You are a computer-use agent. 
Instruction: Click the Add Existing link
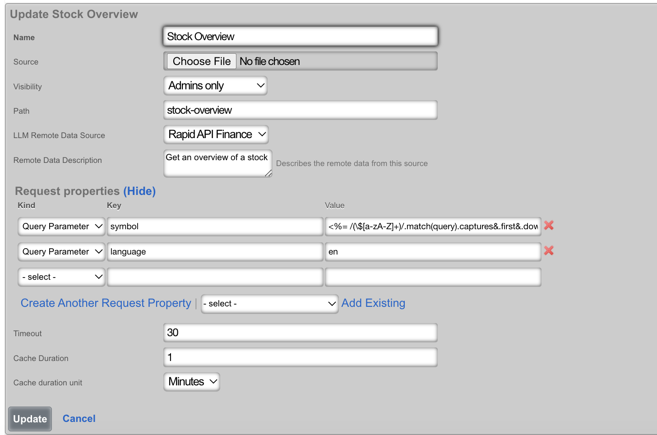(x=373, y=303)
